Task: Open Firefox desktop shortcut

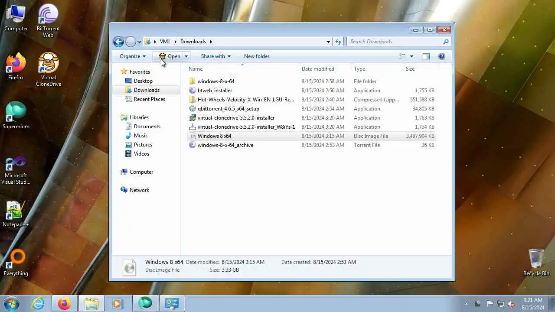Action: (x=16, y=67)
